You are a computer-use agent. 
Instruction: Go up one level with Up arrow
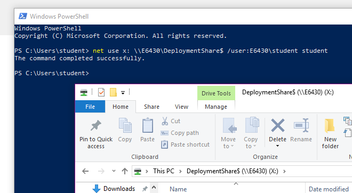(125, 171)
